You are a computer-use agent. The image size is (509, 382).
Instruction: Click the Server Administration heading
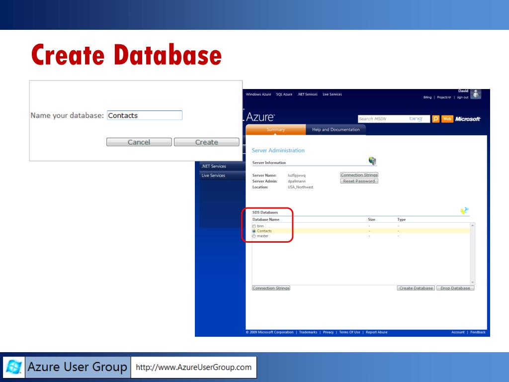pyautogui.click(x=278, y=150)
